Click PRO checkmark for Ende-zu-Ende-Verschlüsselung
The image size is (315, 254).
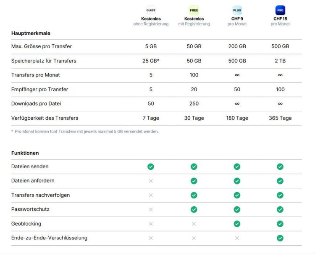280,238
